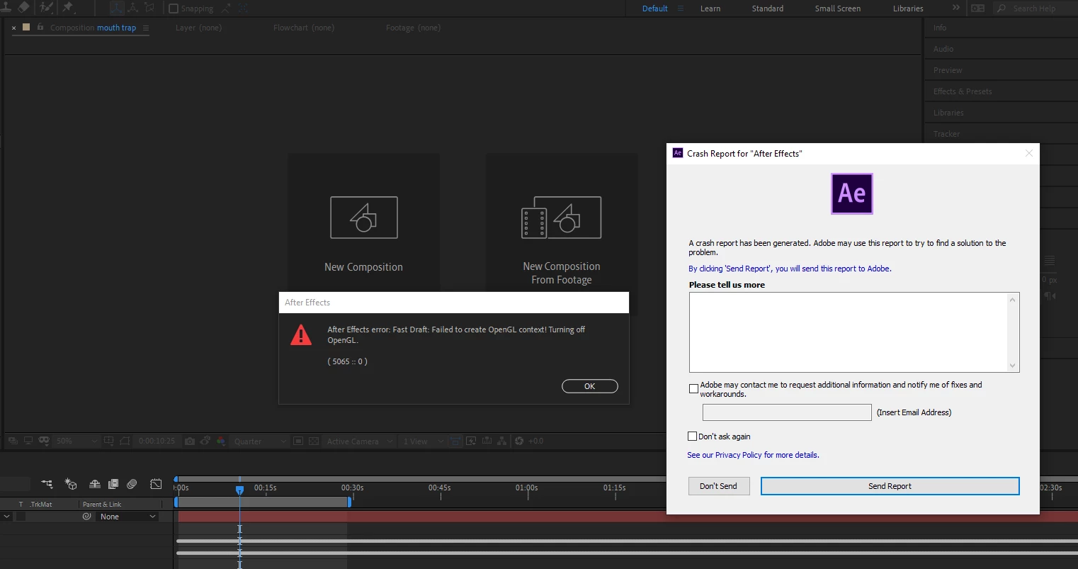Viewport: 1078px width, 569px height.
Task: Click the Search Help field
Action: [x=1035, y=9]
